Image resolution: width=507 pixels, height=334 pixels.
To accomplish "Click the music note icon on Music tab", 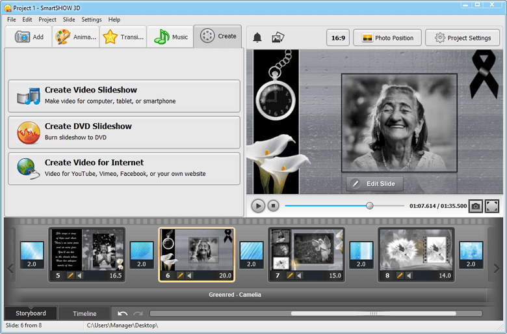I will (162, 36).
